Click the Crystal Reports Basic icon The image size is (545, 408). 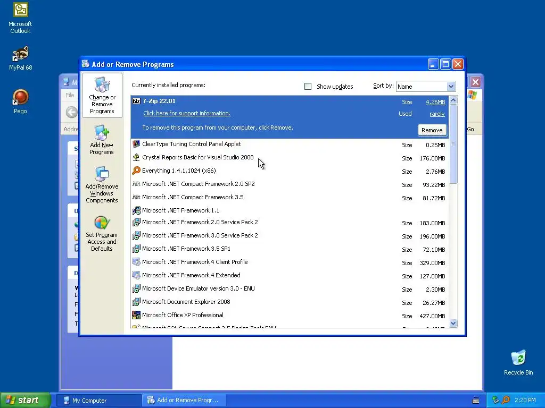tap(136, 157)
